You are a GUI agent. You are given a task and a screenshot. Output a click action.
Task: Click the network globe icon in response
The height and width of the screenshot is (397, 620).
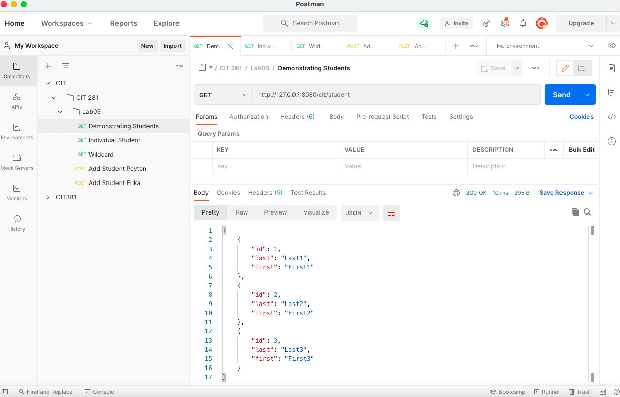coord(456,193)
